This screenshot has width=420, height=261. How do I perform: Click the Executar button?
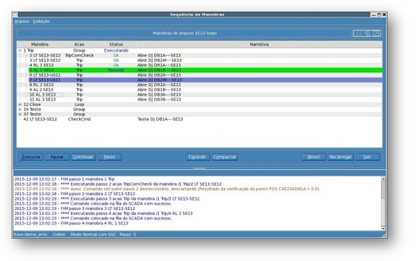coord(31,157)
